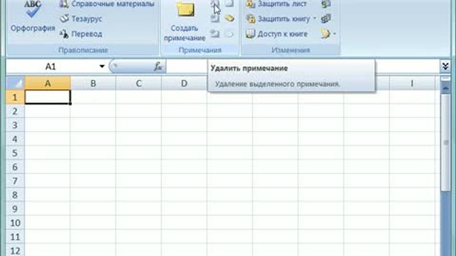Select row 6 header

pyautogui.click(x=15, y=167)
